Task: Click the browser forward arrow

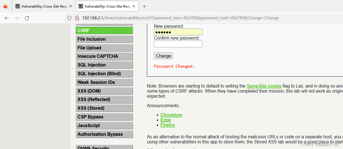Action: pos(17,18)
